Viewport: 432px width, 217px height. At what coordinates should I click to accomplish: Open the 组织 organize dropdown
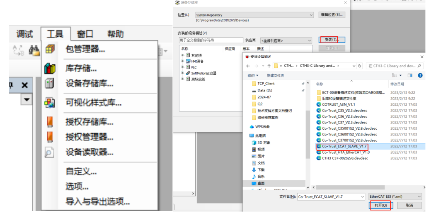tap(253, 75)
